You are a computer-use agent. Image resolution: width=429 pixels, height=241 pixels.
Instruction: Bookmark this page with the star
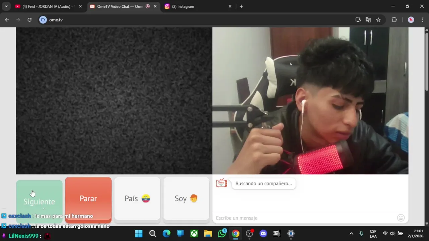(x=378, y=20)
